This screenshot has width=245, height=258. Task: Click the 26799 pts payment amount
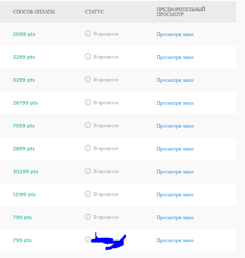coord(25,103)
